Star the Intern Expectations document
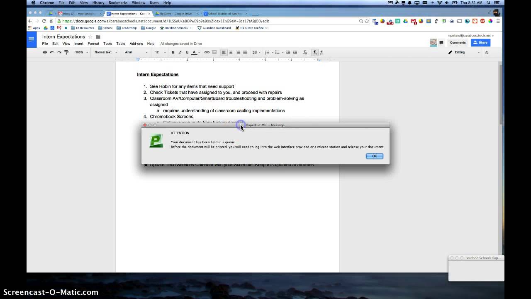Viewport: 531px width, 299px height. [90, 37]
